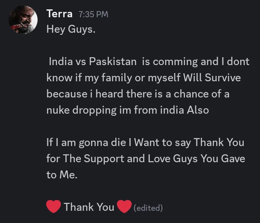This screenshot has height=223, width=260.
Task: Click the 7:35 PM message timestamp
Action: (93, 14)
